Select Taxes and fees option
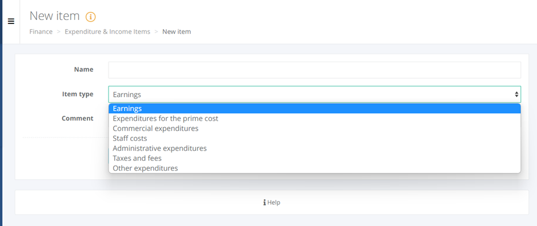Viewport: 537px width, 226px height. [x=315, y=158]
